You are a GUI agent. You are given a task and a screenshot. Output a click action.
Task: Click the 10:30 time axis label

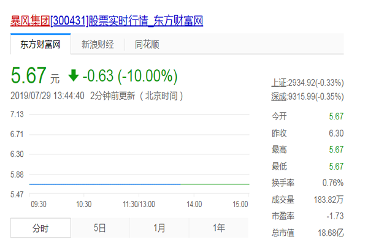pyautogui.click(x=84, y=204)
